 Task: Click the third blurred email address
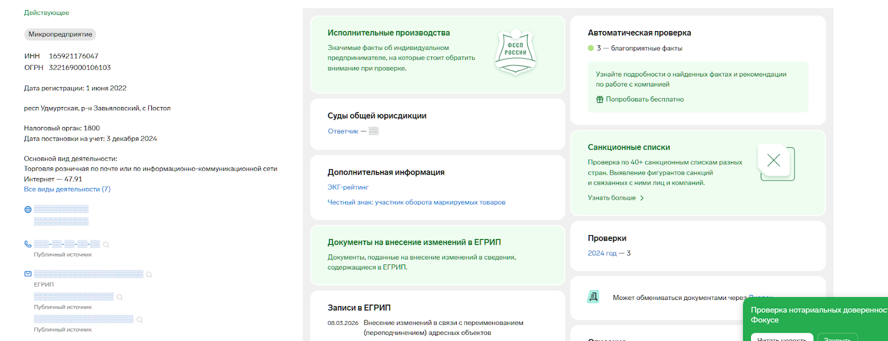click(84, 319)
